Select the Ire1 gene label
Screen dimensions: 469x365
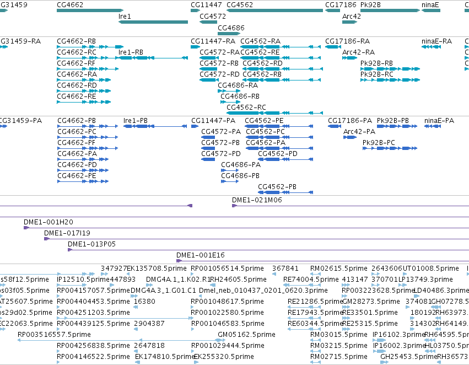tap(125, 17)
